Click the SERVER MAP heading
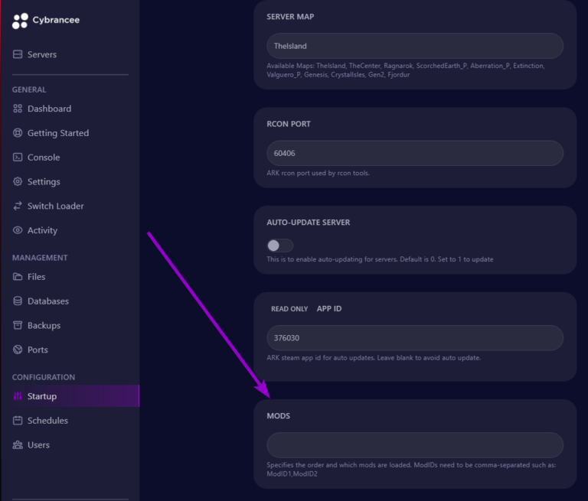This screenshot has width=588, height=501. click(290, 17)
